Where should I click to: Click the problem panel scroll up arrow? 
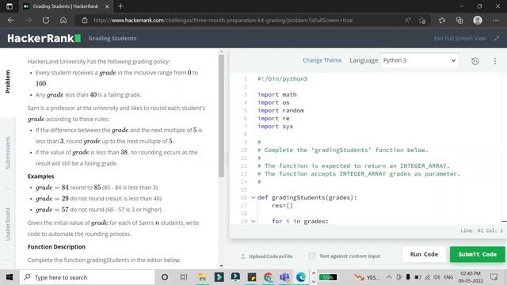pos(221,51)
